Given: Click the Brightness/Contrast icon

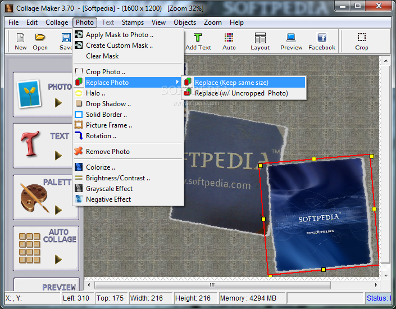Looking at the screenshot, I should (79, 178).
